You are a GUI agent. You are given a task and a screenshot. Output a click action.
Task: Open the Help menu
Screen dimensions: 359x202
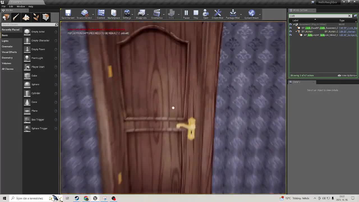tap(31, 6)
